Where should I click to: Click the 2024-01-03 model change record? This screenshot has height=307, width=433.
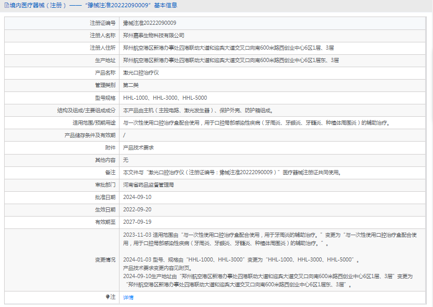[x=241, y=259]
